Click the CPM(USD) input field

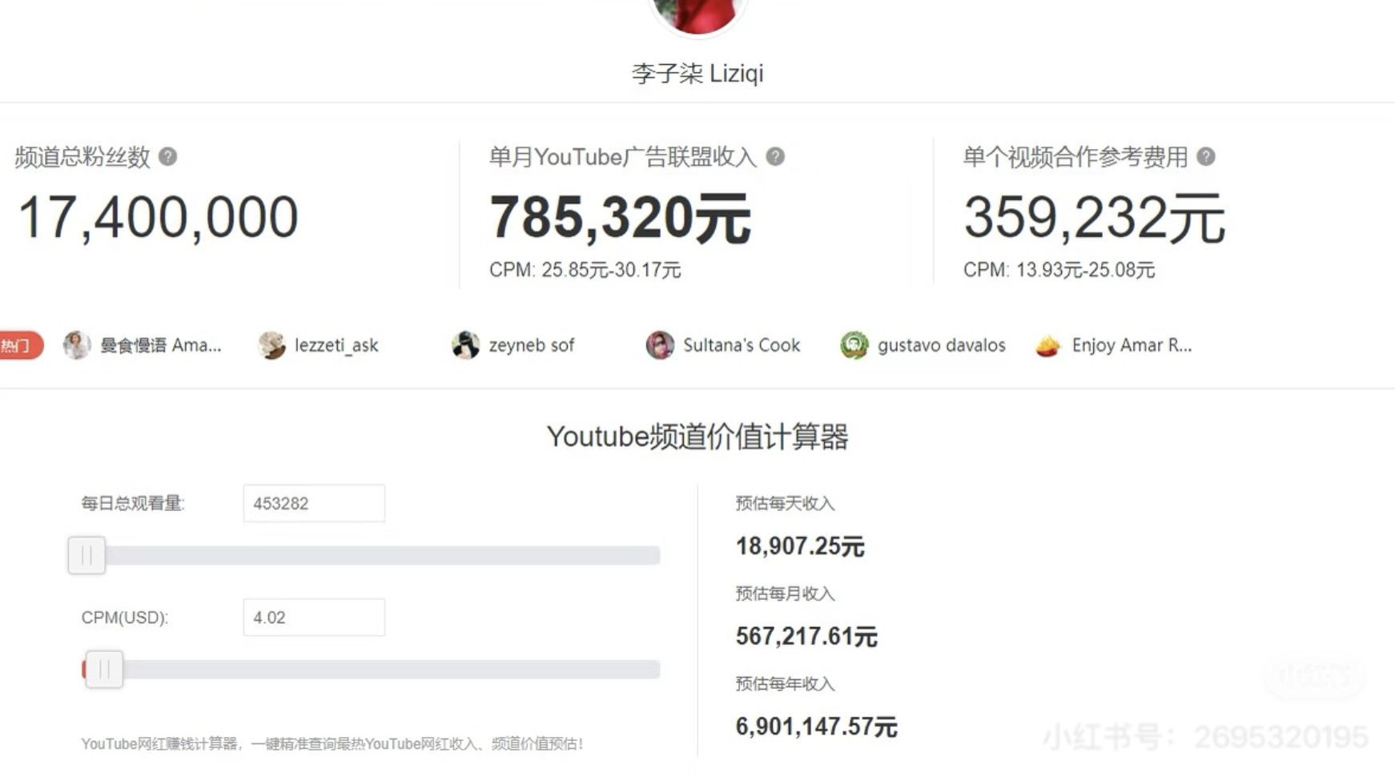pos(313,618)
